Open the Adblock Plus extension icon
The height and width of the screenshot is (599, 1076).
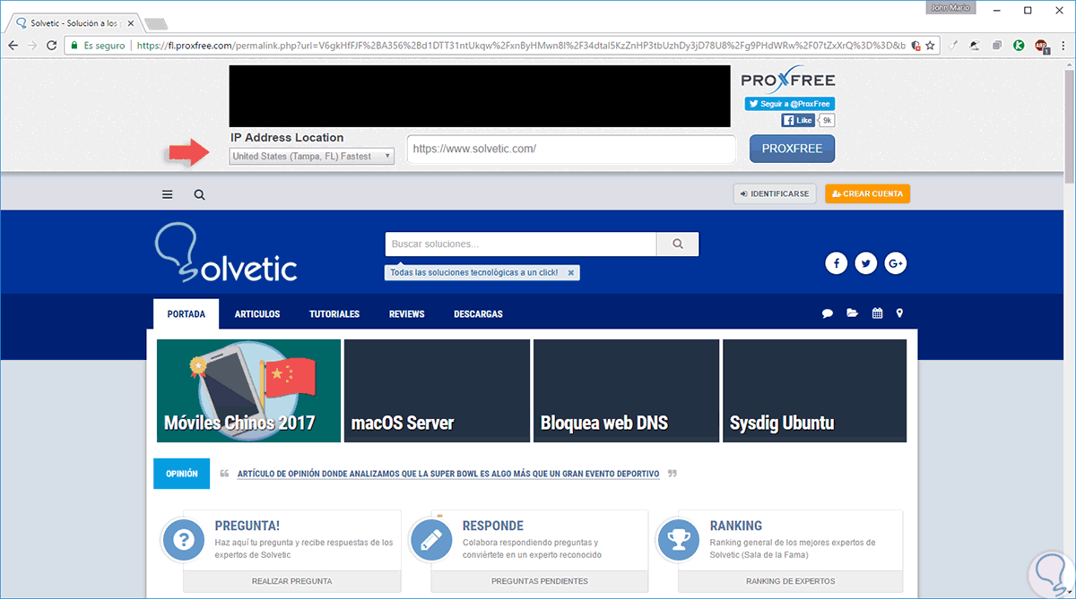point(1042,46)
